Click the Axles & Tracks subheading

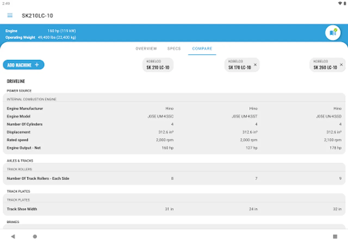[20, 161]
